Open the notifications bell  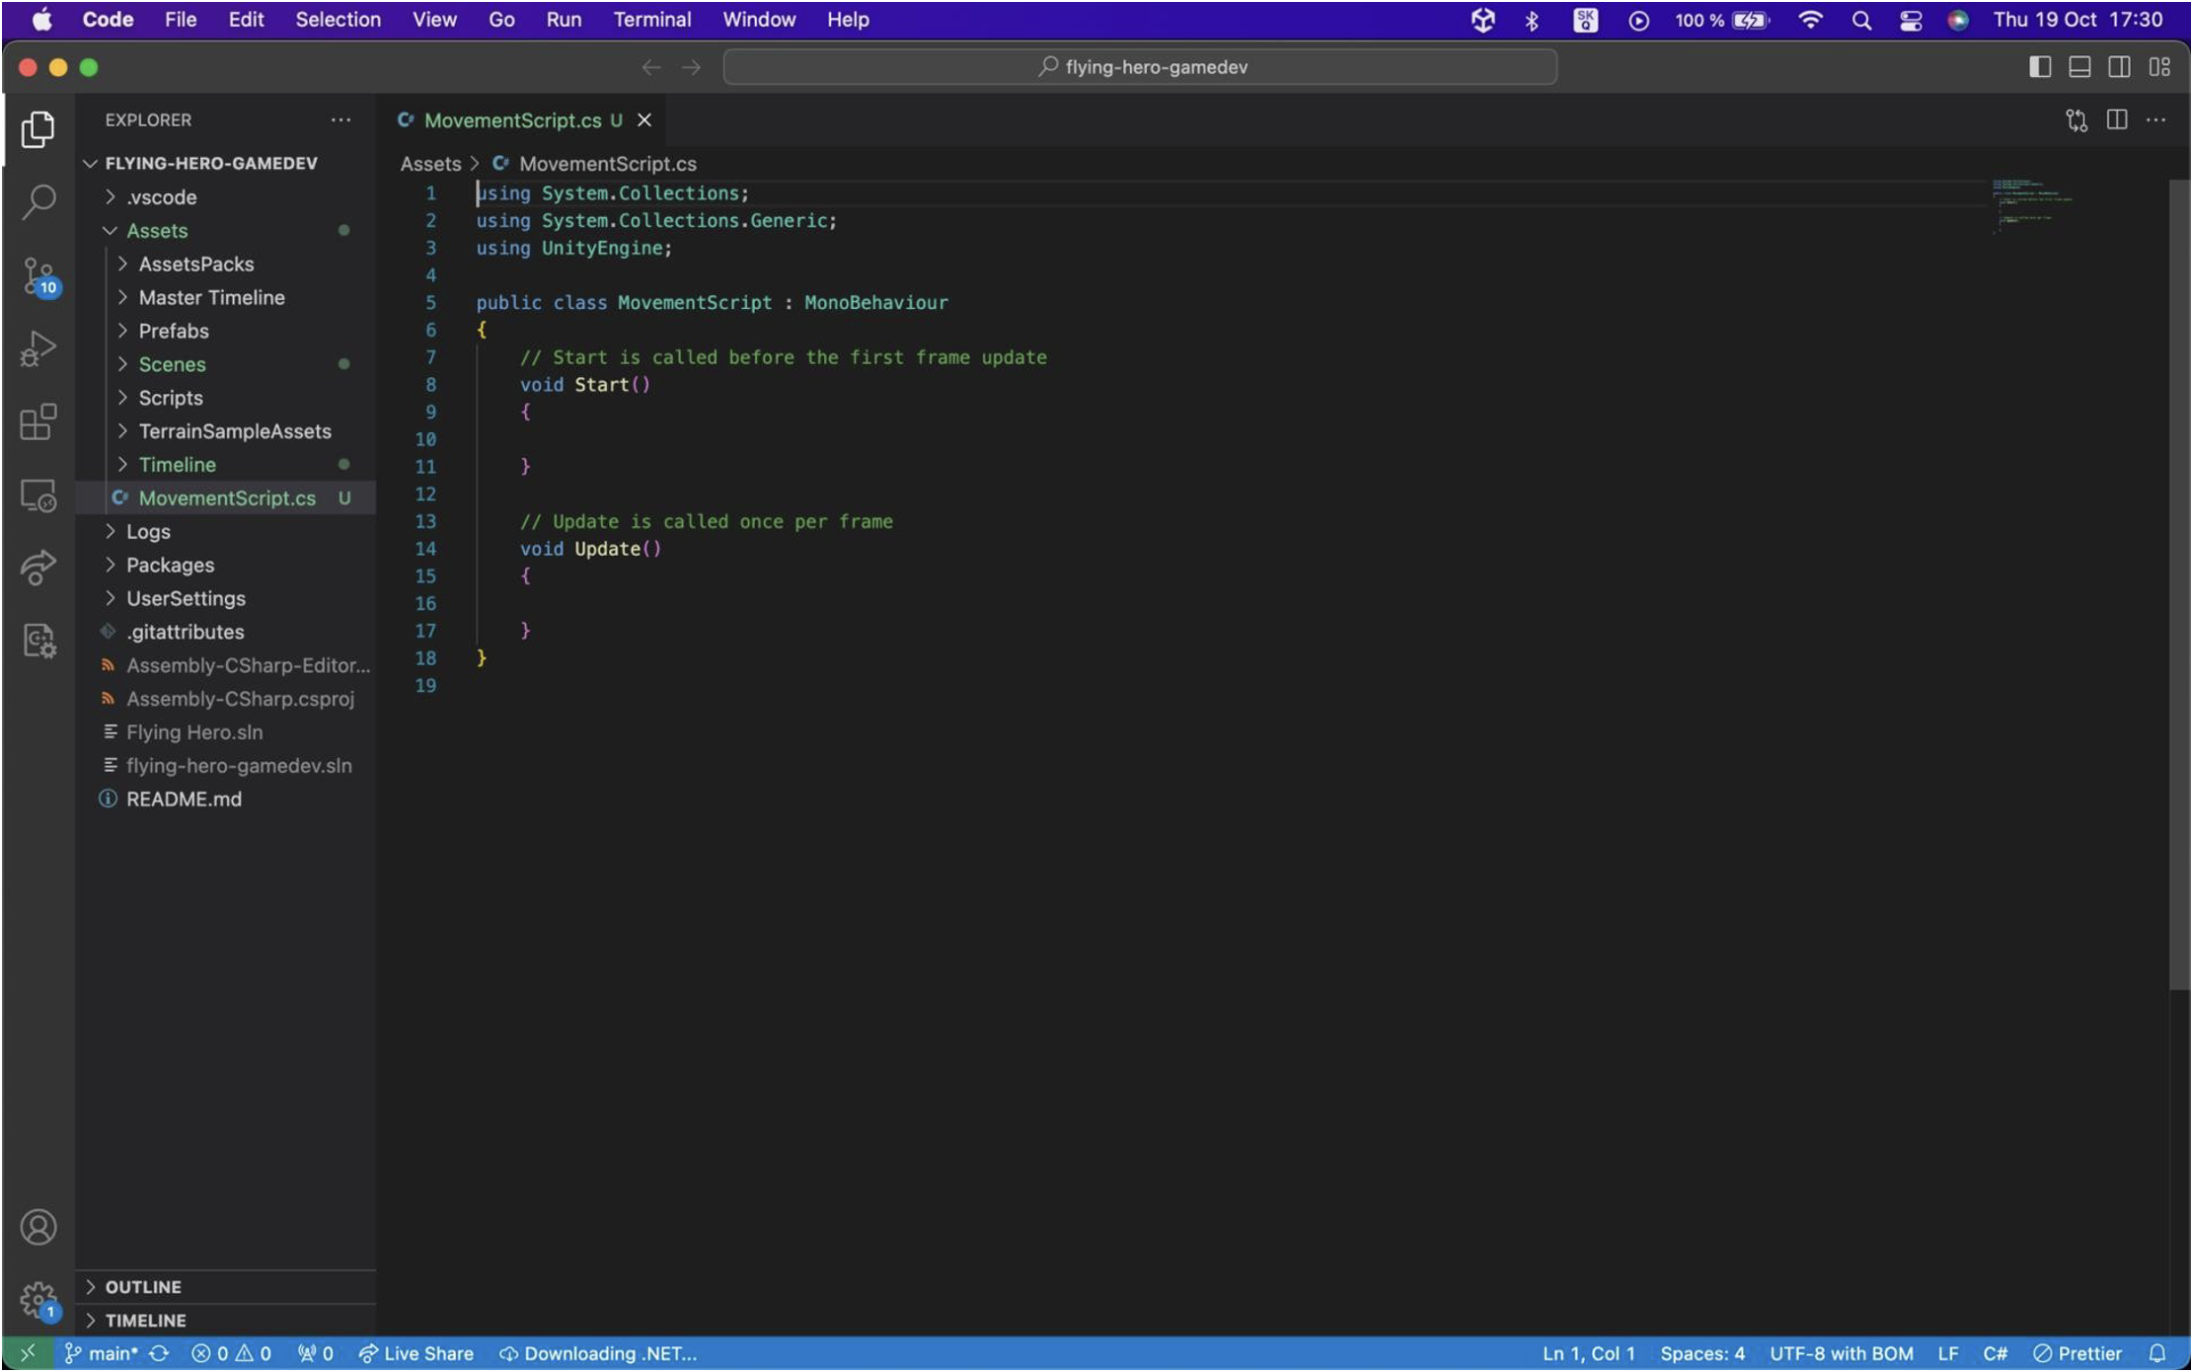pos(2157,1353)
